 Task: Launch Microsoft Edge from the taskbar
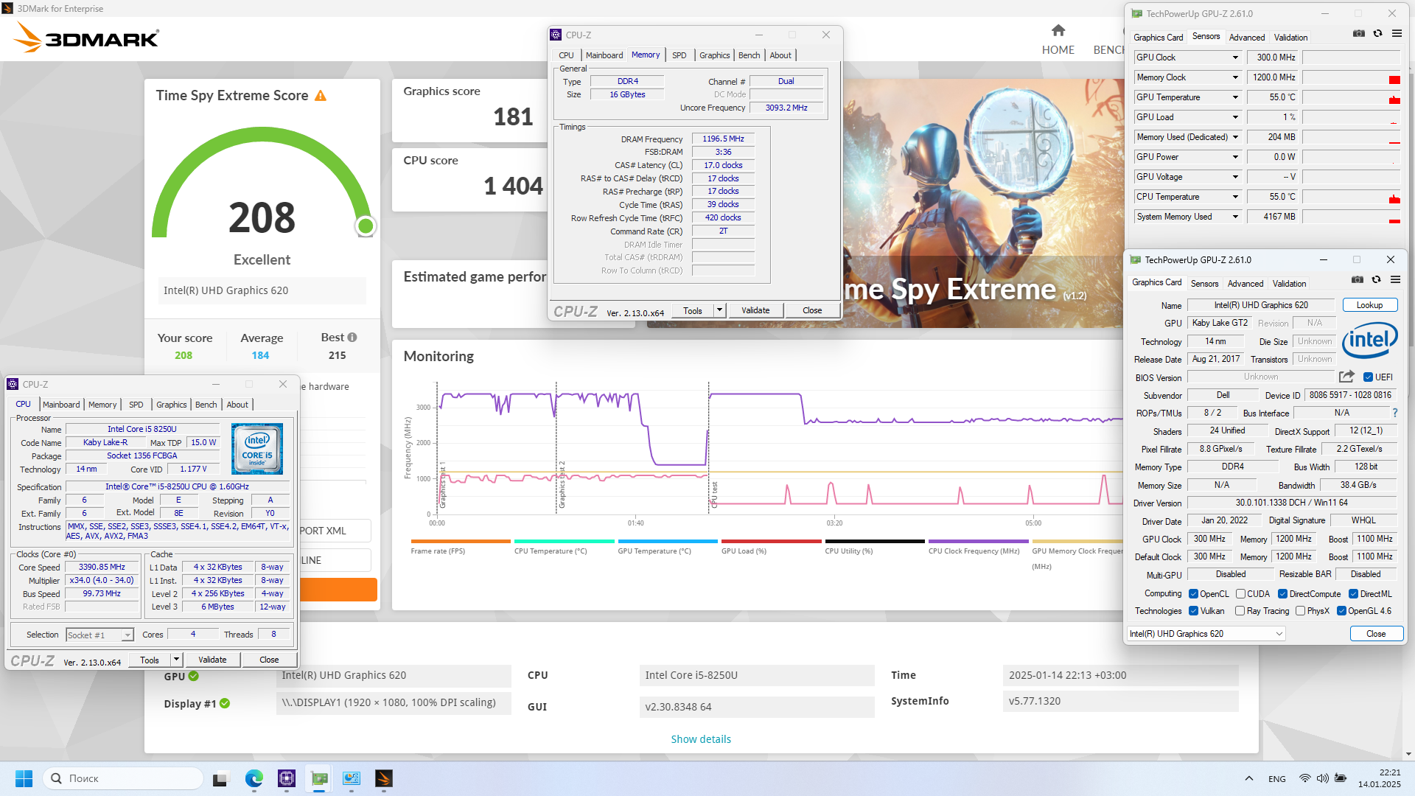click(x=254, y=778)
